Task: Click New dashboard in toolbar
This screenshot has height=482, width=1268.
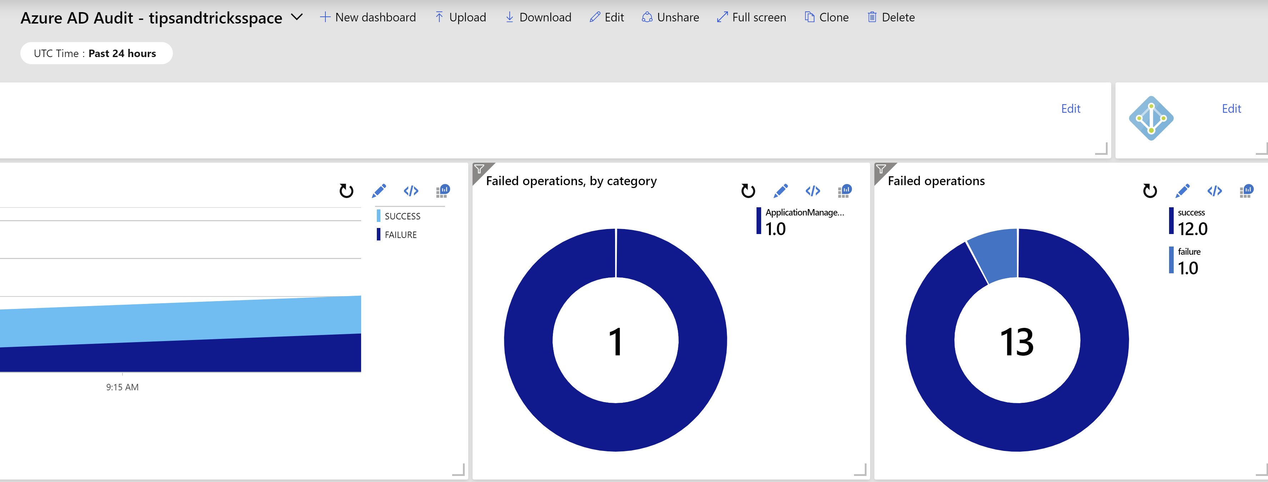Action: (368, 17)
